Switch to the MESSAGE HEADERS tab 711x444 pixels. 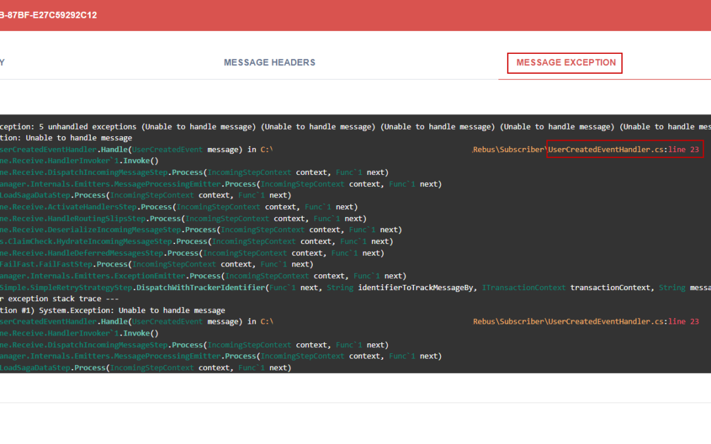[269, 62]
